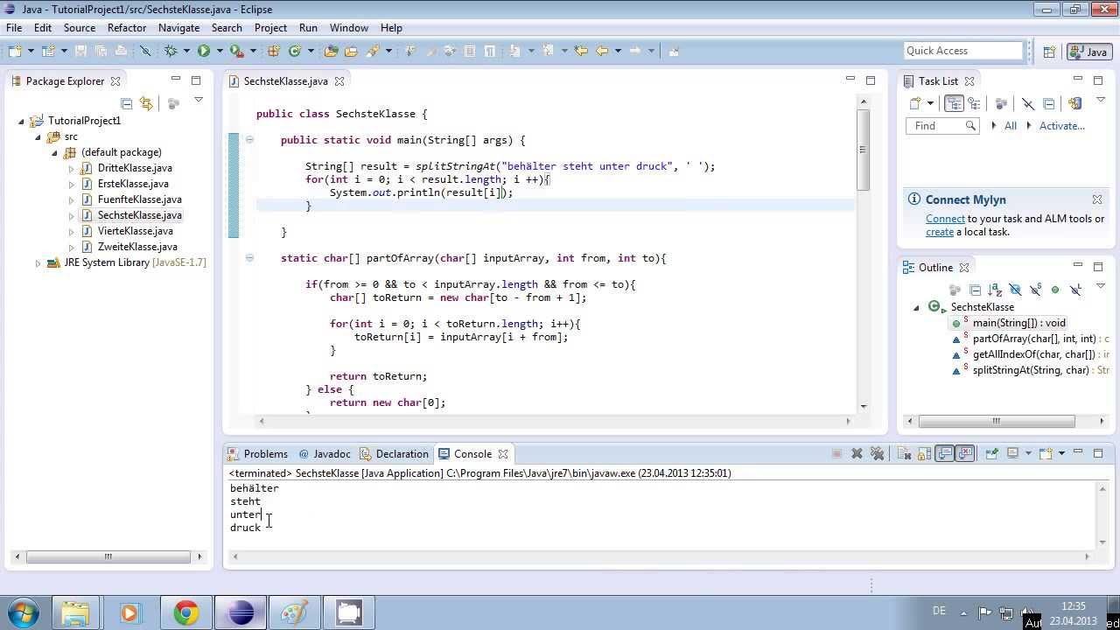Click the Open Console icon
The image size is (1120, 630).
pos(1046,453)
